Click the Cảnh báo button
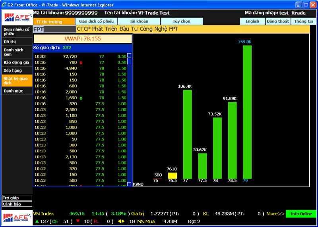The width and height of the screenshot is (318, 227). pos(17,204)
